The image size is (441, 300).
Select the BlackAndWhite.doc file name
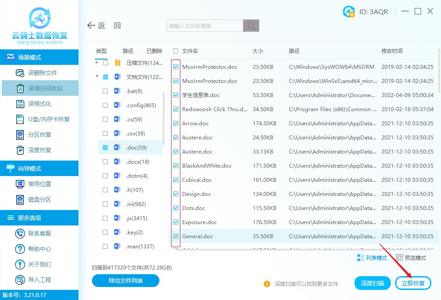[207, 166]
